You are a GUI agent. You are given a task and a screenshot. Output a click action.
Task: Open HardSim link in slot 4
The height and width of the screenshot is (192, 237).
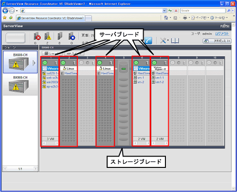point(107,73)
